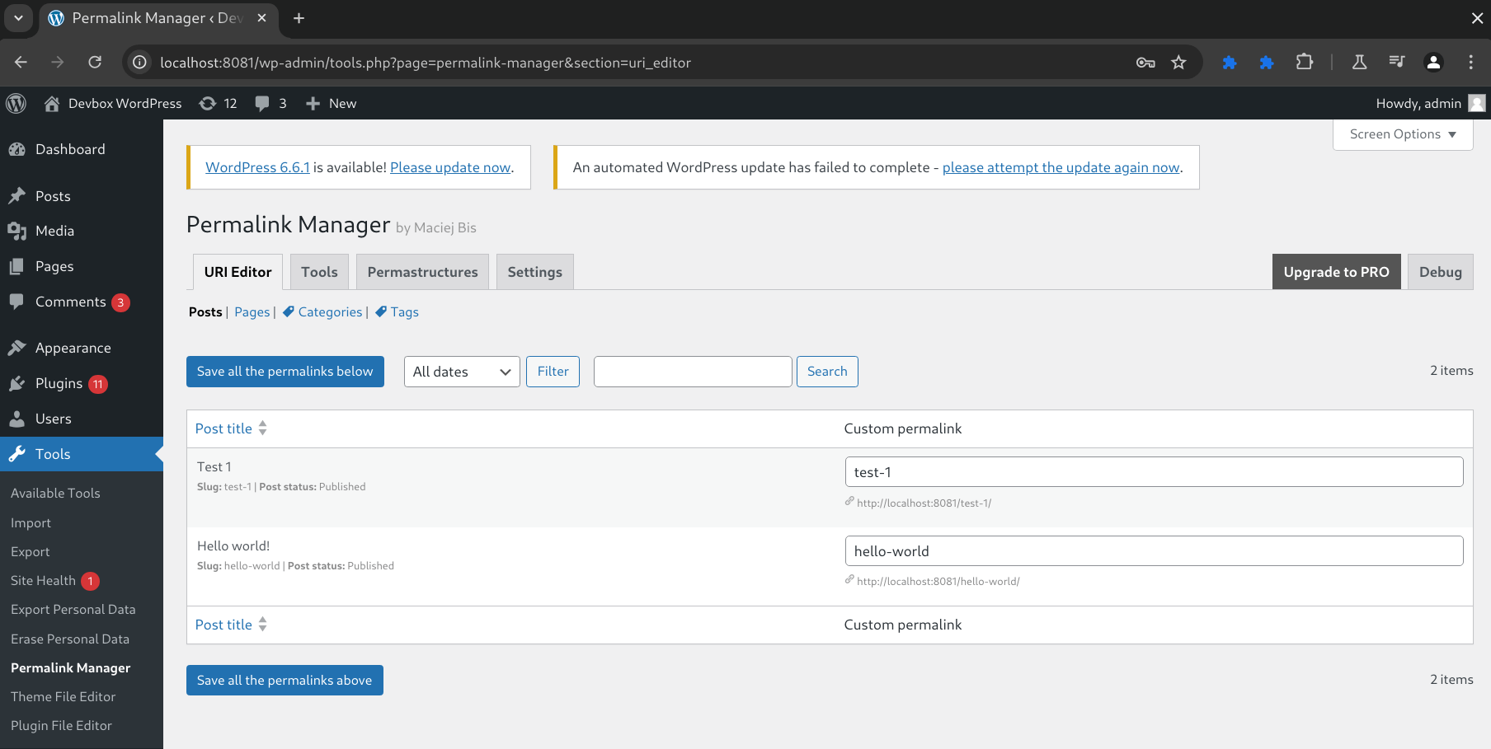View site information icon in address bar

(x=140, y=63)
